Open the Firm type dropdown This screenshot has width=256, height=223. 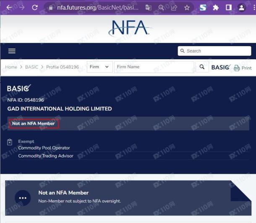[x=99, y=67]
